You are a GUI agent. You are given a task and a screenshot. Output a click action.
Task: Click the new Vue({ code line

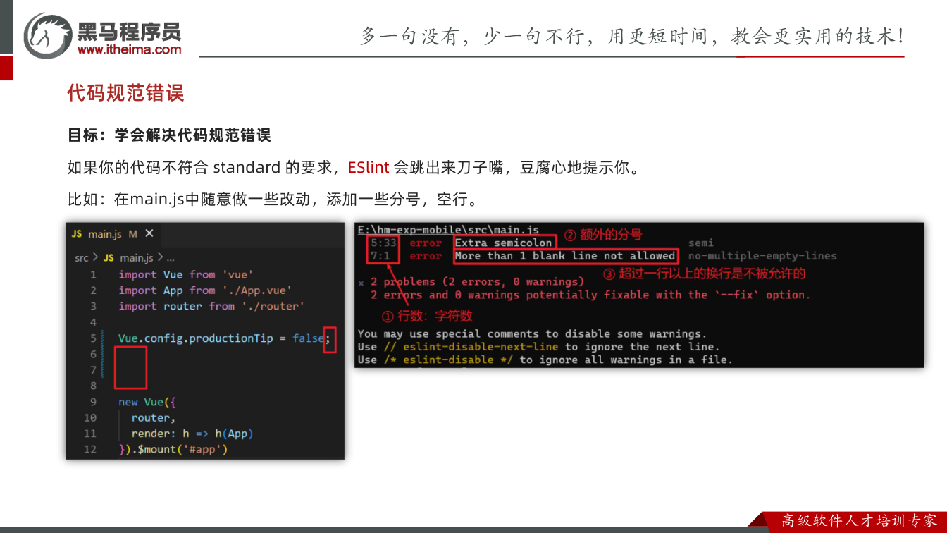(147, 402)
